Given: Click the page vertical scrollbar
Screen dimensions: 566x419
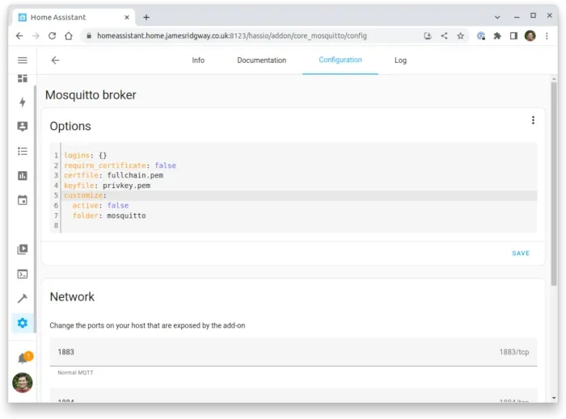Looking at the screenshot, I should click(554, 184).
